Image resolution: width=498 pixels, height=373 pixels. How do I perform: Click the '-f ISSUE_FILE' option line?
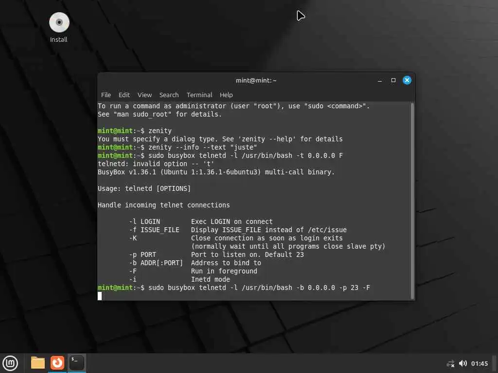tap(237, 230)
